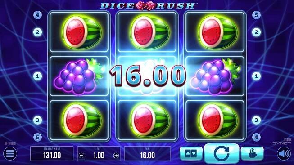Open the card gamble feature
This screenshot has height=165, width=294.
pyautogui.click(x=191, y=154)
